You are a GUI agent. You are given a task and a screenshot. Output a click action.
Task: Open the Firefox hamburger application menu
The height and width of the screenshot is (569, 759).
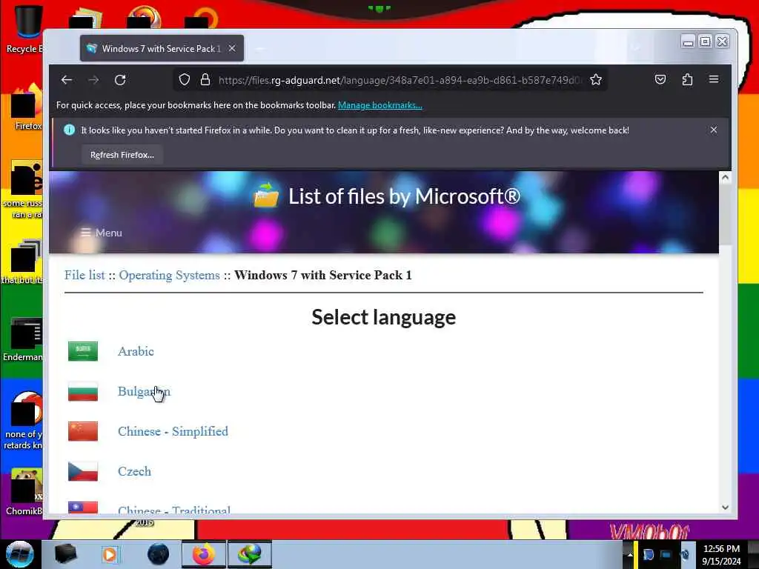[x=714, y=79]
